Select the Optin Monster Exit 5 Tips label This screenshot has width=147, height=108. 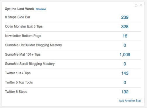click(x=24, y=27)
